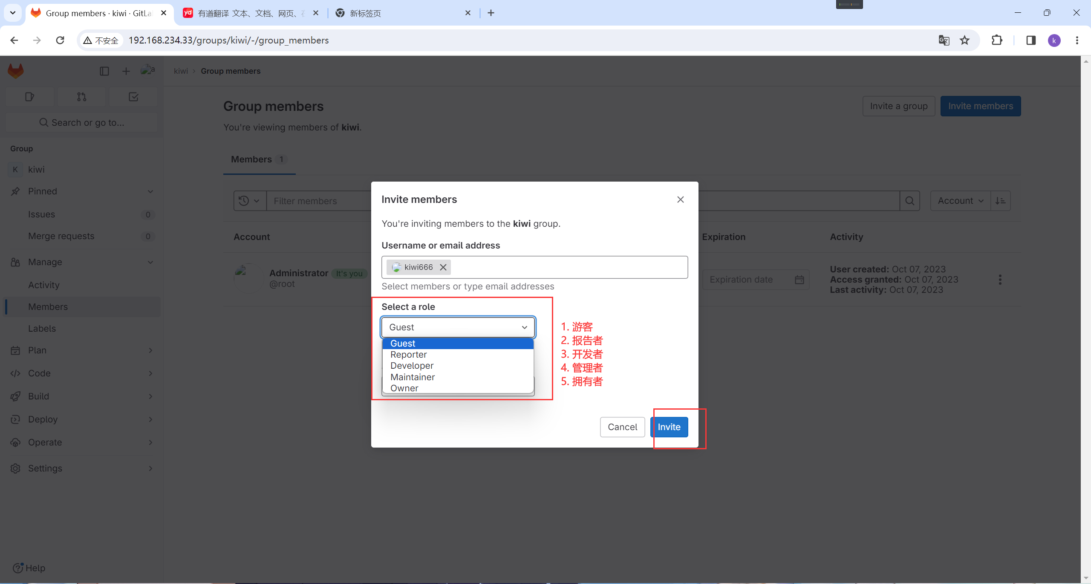1091x584 pixels.
Task: Expand the Build section
Action: pos(82,396)
